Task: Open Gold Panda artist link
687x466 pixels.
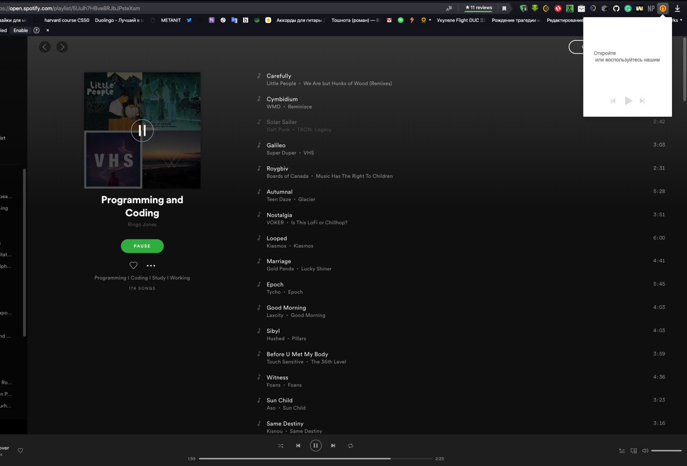Action: [280, 269]
